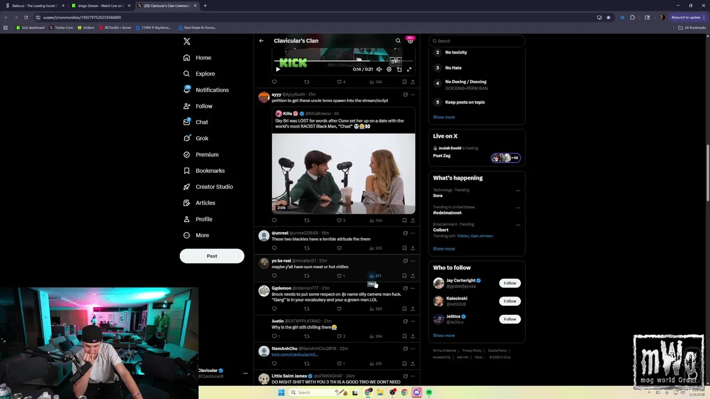Viewport: 710px width, 399px height.
Task: View analytics on yo be real's post
Action: [376, 275]
